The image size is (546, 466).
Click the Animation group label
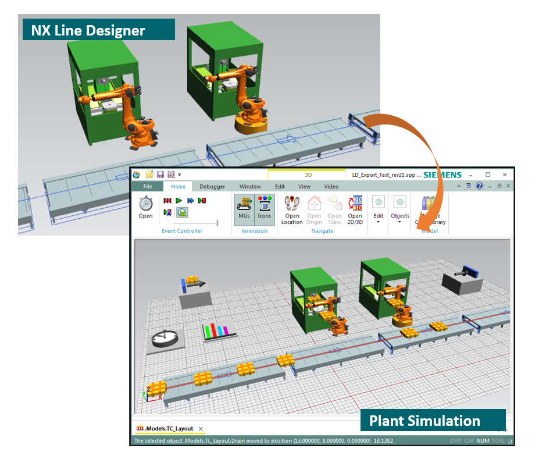point(254,231)
